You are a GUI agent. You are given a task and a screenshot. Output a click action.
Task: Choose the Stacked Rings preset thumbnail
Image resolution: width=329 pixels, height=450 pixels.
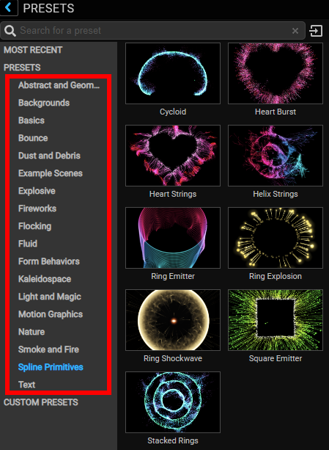coord(173,402)
